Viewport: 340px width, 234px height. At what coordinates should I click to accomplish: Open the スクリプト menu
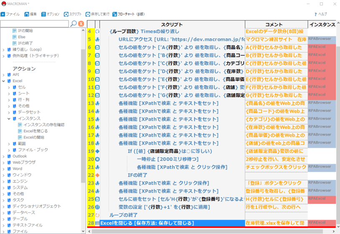click(x=73, y=14)
